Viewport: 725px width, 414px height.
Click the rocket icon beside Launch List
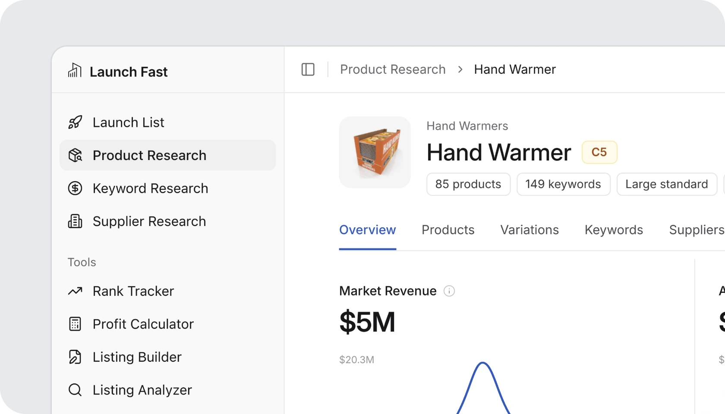(x=75, y=122)
